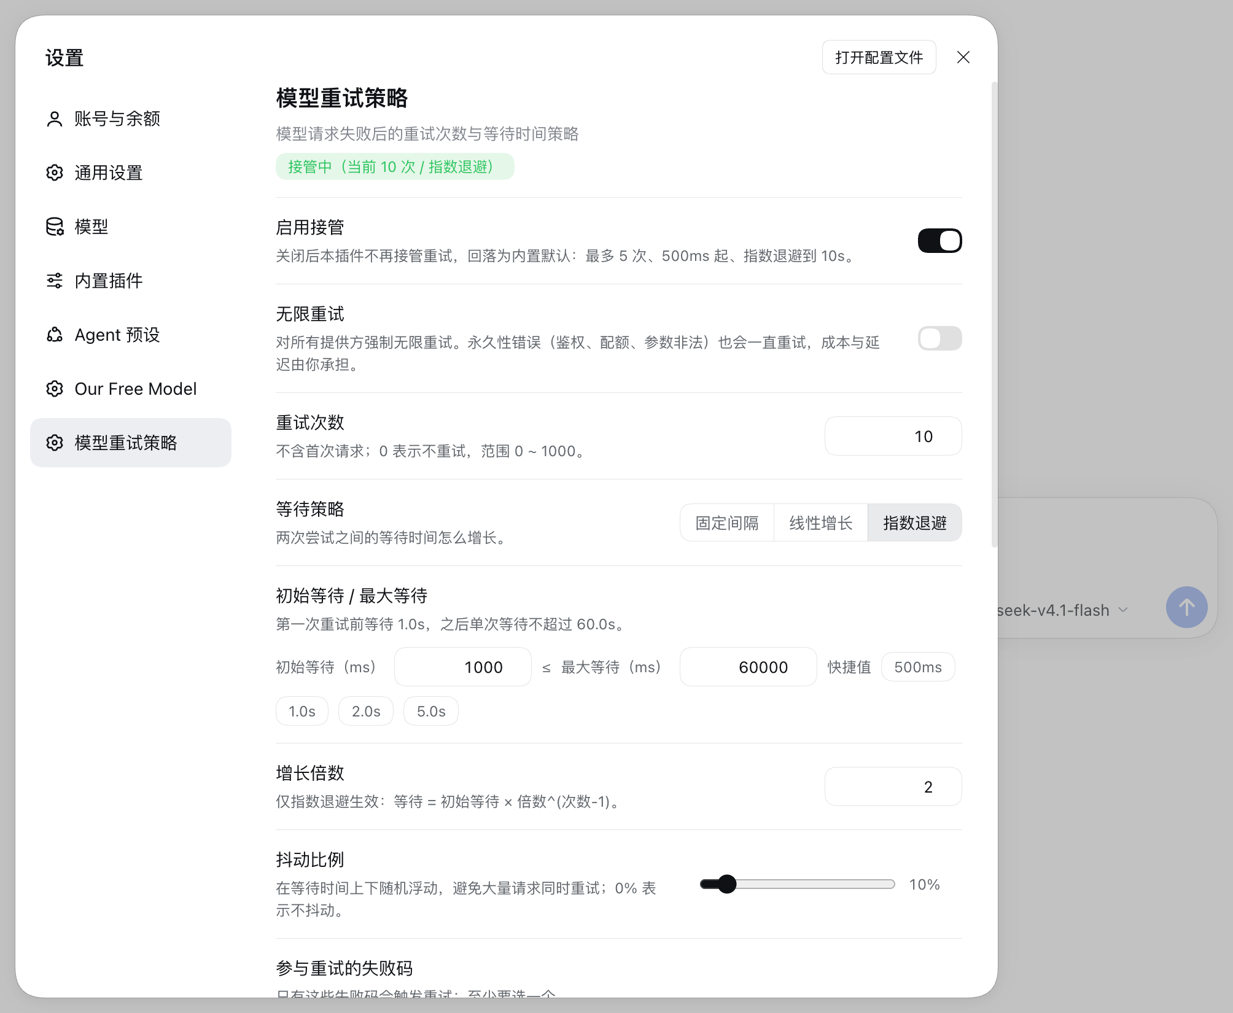Select 指数退避 wait strategy
This screenshot has height=1013, width=1233.
[x=915, y=522]
